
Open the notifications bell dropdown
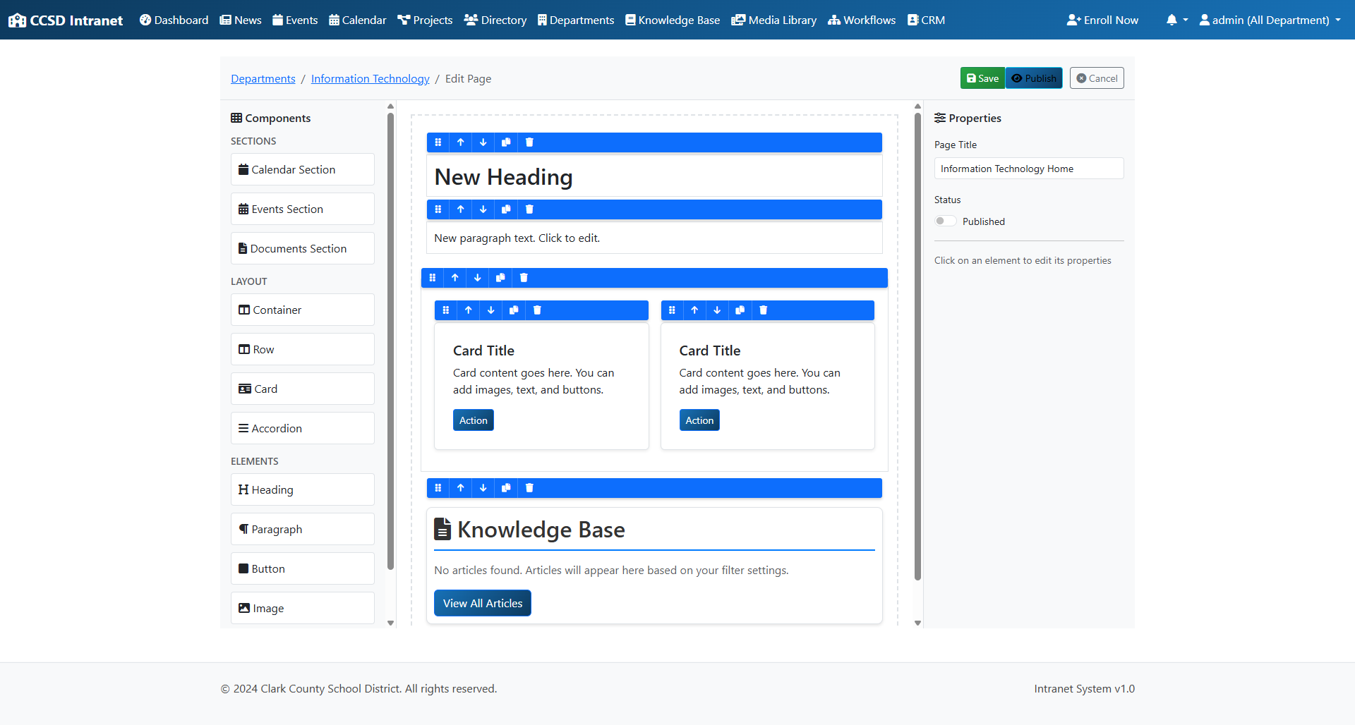pos(1176,20)
